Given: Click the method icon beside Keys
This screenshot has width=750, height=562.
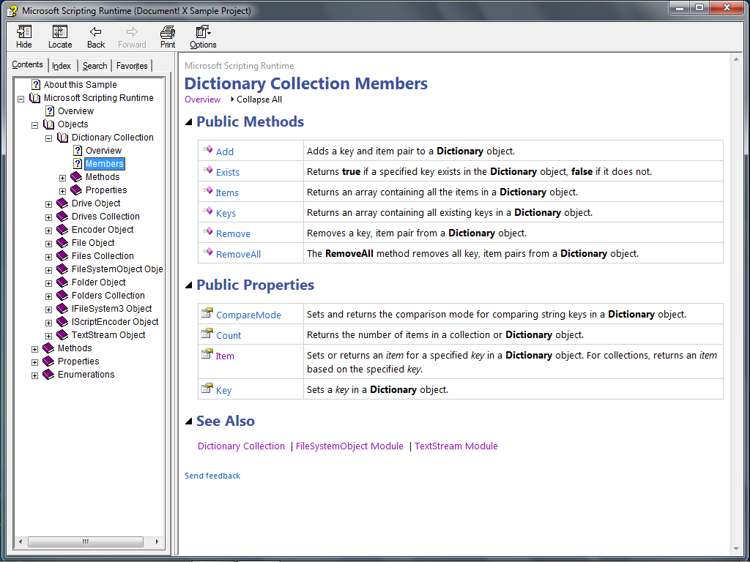Looking at the screenshot, I should click(x=207, y=211).
